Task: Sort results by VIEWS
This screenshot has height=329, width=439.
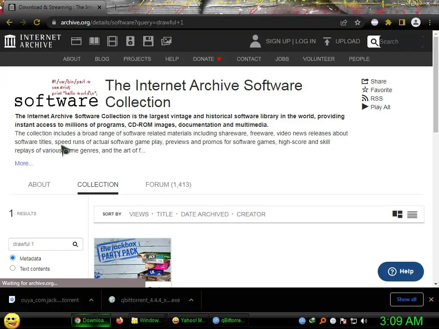Action: tap(139, 214)
